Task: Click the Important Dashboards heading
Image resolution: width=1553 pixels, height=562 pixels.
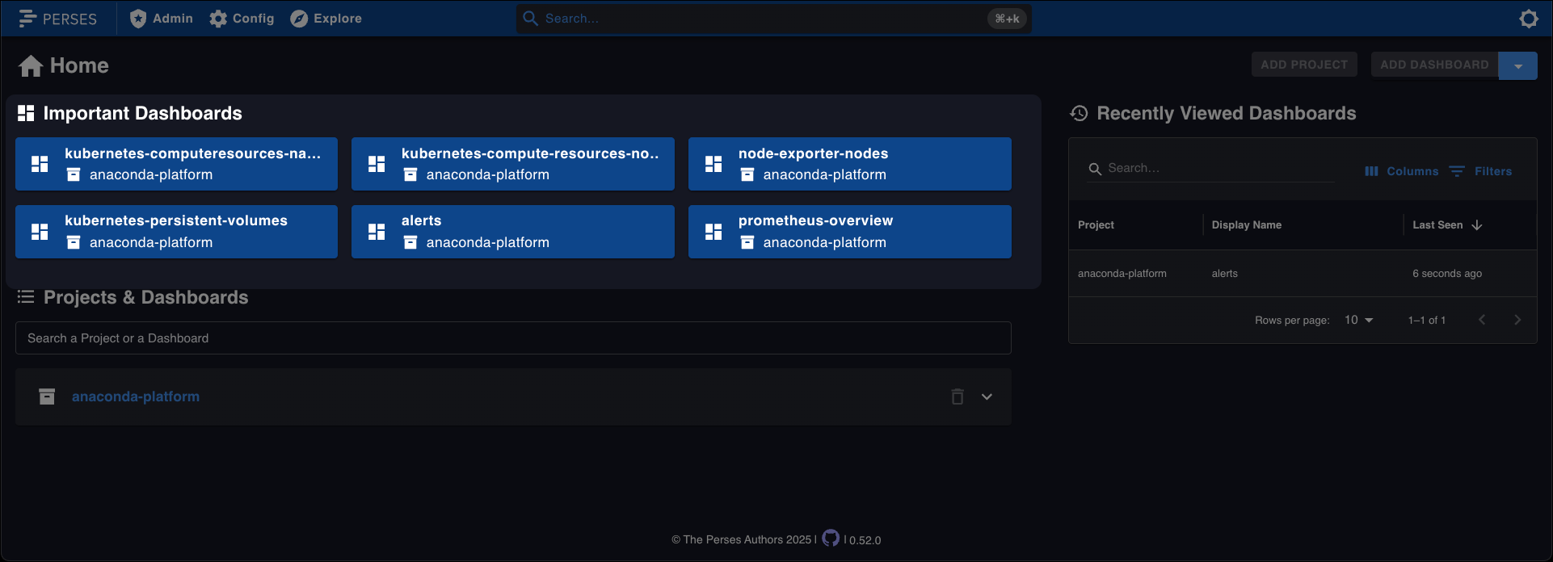Action: 142,113
